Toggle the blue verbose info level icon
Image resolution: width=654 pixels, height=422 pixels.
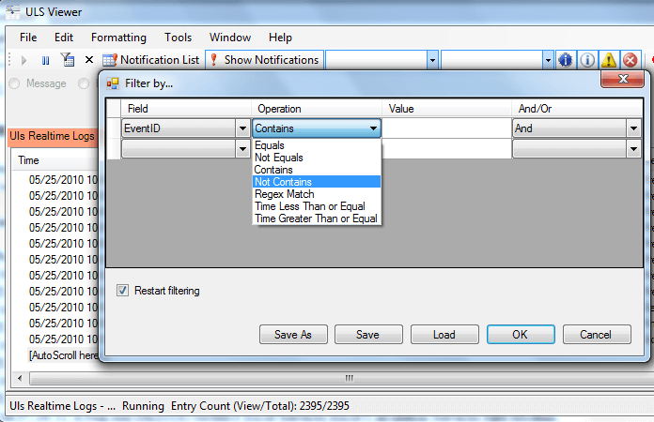565,60
